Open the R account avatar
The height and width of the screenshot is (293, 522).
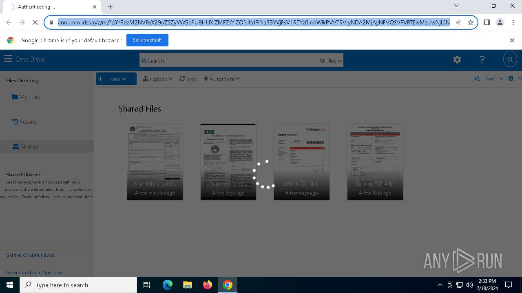tap(510, 59)
